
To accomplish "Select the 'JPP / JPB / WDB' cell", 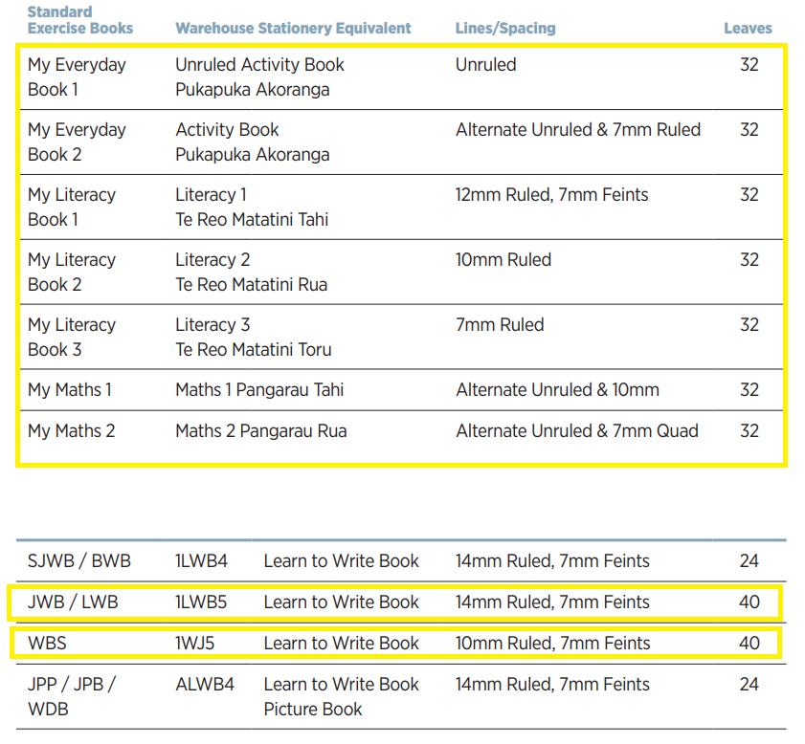I will (x=73, y=697).
